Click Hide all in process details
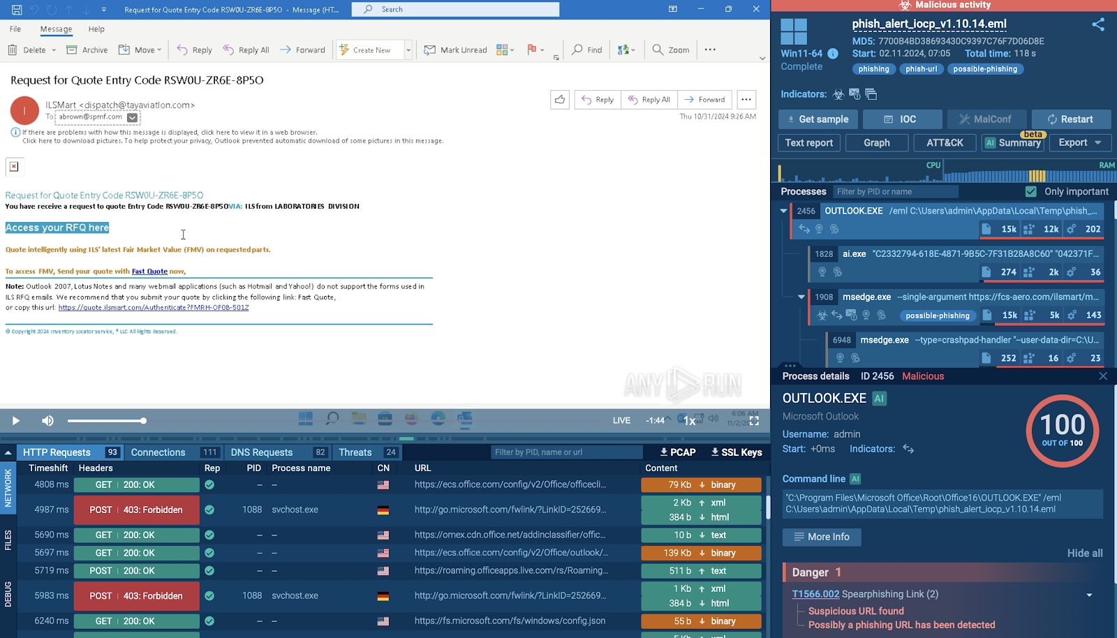Image resolution: width=1117 pixels, height=638 pixels. click(1084, 553)
